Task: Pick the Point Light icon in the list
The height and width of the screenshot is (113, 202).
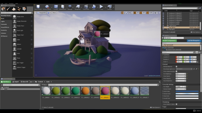Action: click(15, 30)
